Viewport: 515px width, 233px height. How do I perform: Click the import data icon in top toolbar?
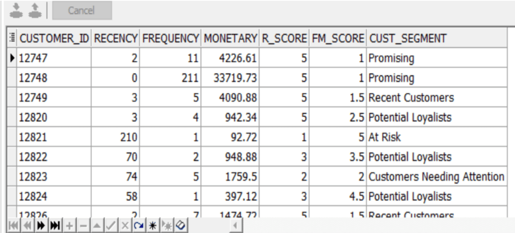point(16,10)
